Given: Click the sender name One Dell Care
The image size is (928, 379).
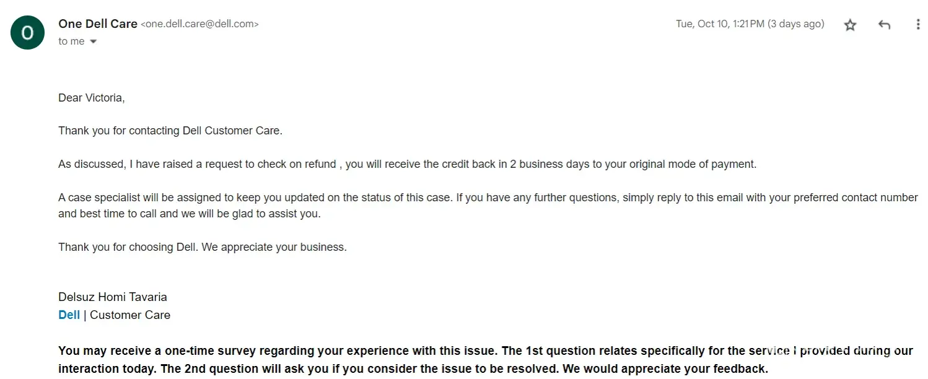Looking at the screenshot, I should [x=98, y=24].
